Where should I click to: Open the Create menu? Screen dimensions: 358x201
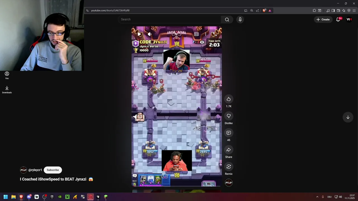[323, 19]
